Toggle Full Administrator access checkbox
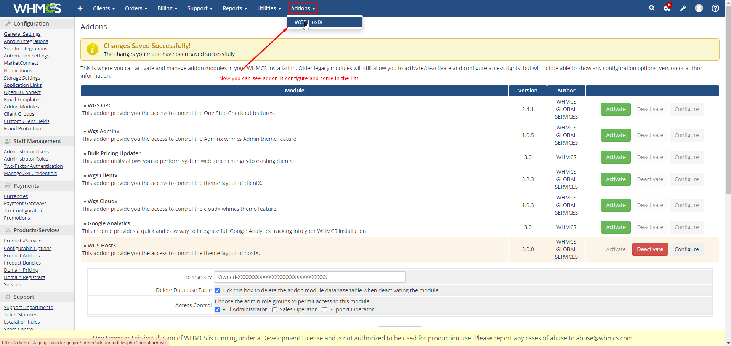Screen dimensions: 731x346 [217, 310]
